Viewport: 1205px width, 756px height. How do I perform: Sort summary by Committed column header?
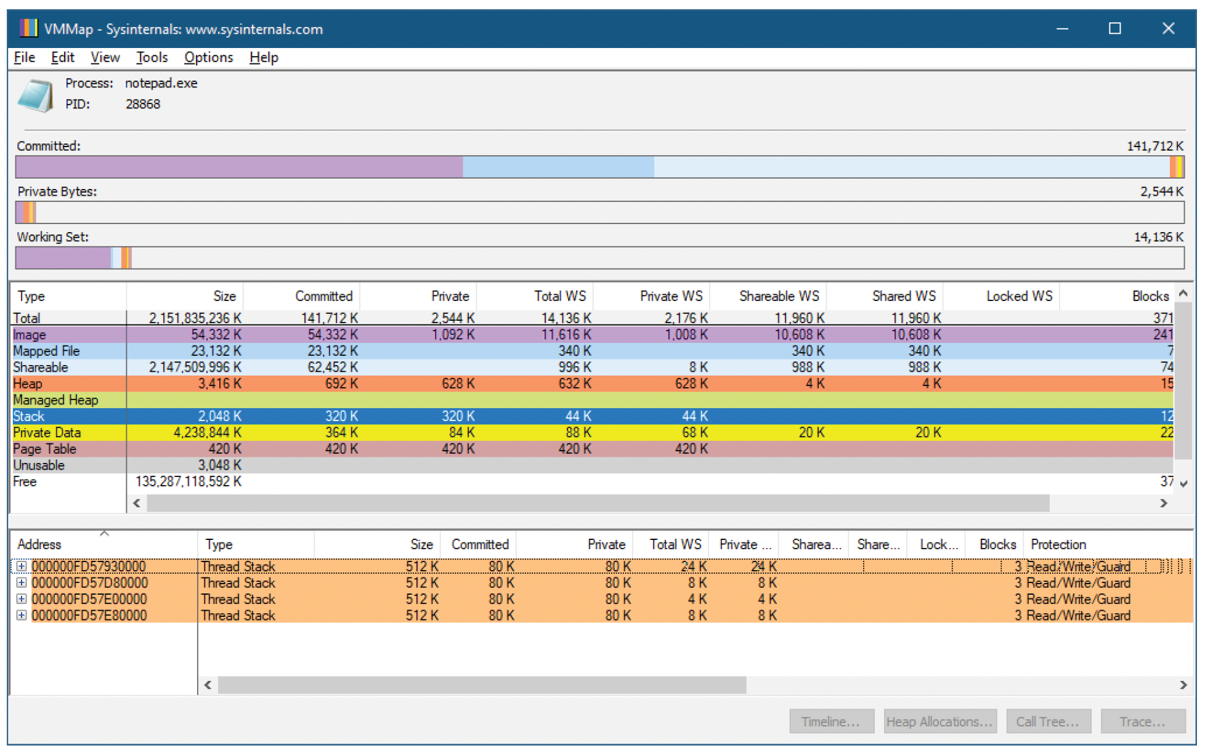coord(302,296)
